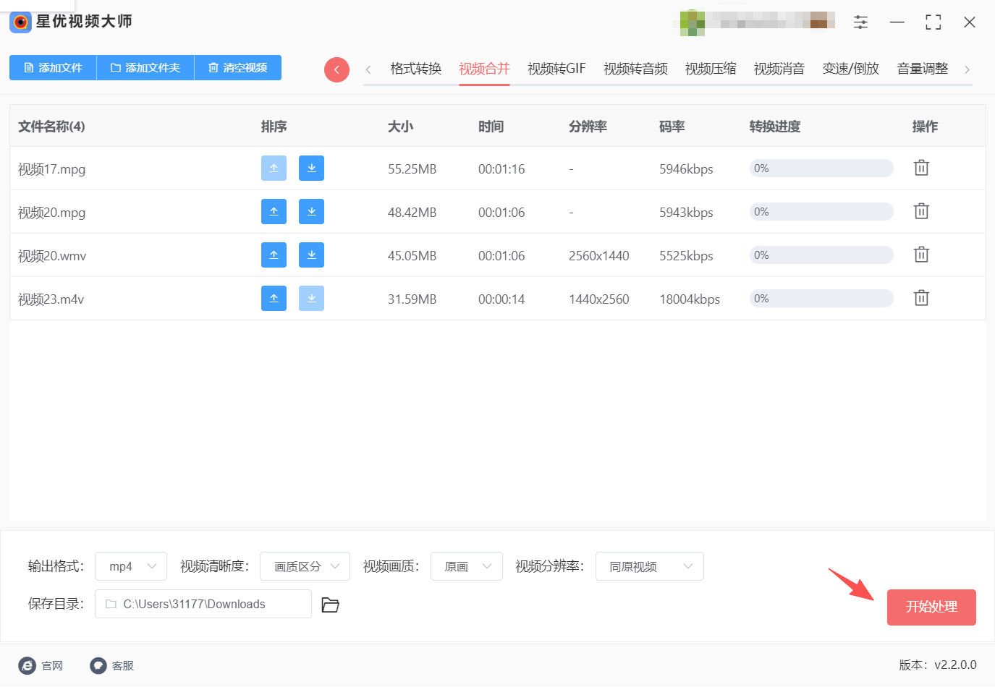Screen dimensions: 995x687
Task: Expand 视频画质 原画 dropdown
Action: click(x=467, y=566)
